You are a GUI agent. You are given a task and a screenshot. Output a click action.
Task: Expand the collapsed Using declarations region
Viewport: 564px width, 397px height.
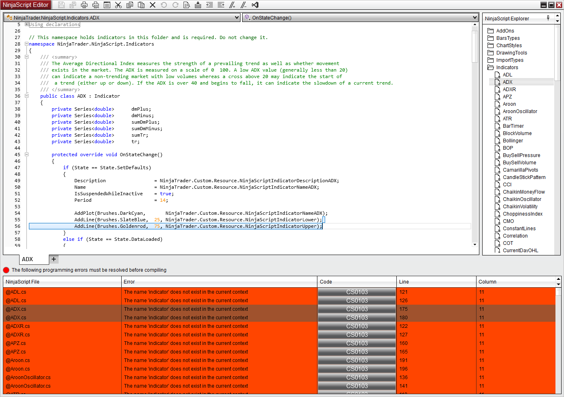point(26,24)
